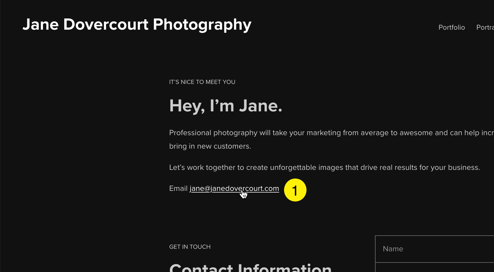Click the "Email" label before the address
This screenshot has height=272, width=494.
(x=178, y=188)
